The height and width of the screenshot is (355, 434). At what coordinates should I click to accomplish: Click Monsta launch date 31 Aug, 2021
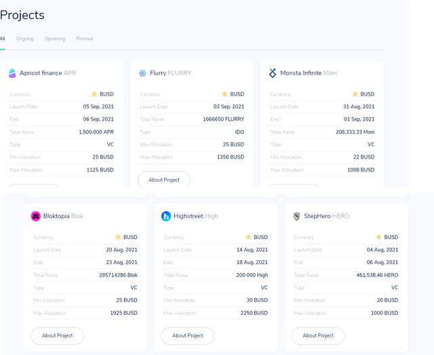click(x=359, y=106)
